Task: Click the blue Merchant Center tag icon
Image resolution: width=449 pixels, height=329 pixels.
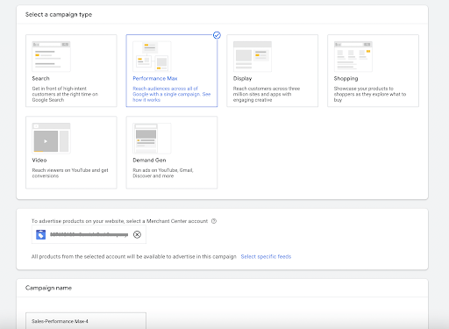Action: [x=40, y=234]
